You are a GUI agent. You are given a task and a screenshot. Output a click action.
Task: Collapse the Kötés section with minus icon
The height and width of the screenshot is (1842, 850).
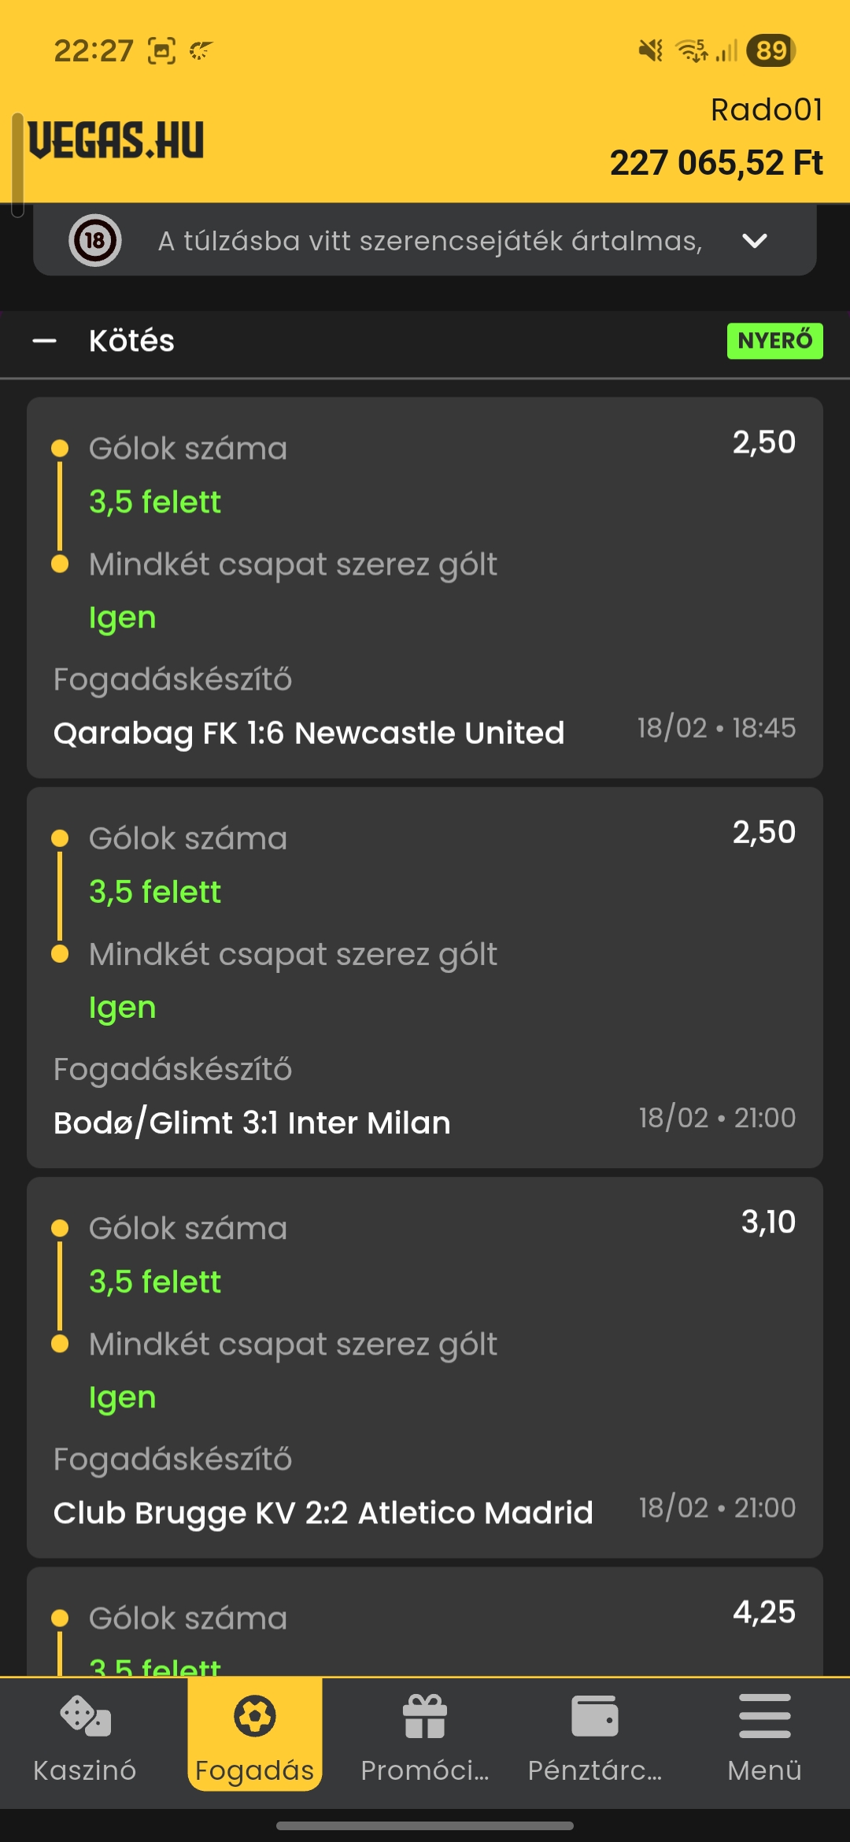pyautogui.click(x=45, y=341)
